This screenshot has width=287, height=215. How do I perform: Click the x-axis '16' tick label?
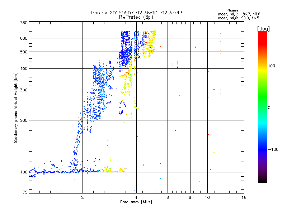pos(244,197)
